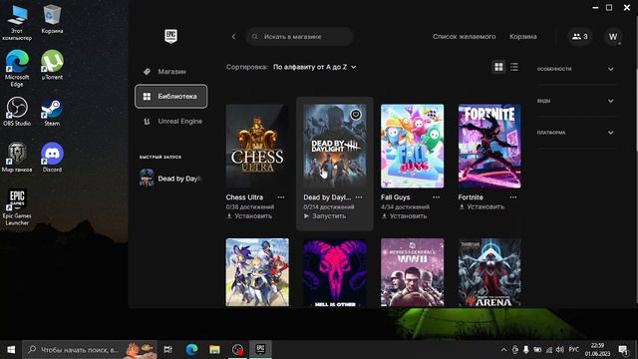This screenshot has width=638, height=359.
Task: Open the wishlist link 'Список желаемого'
Action: point(464,37)
